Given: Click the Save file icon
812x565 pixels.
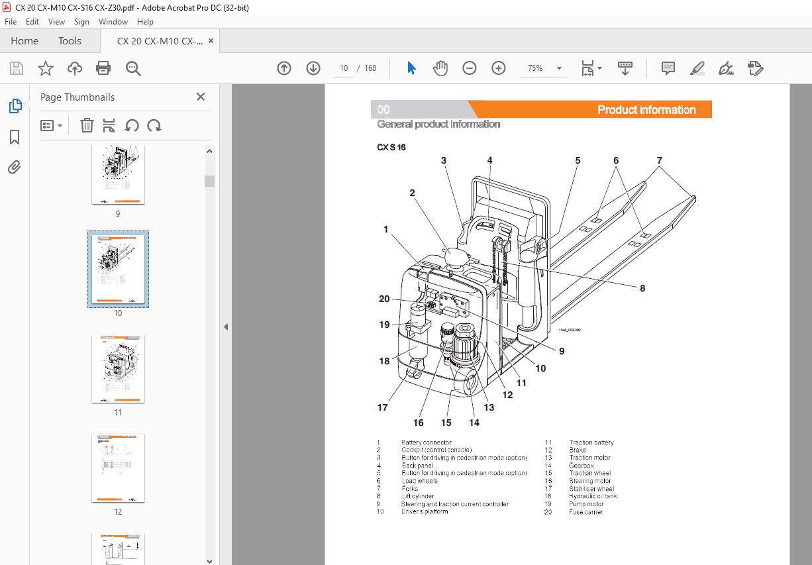Looking at the screenshot, I should pyautogui.click(x=17, y=68).
